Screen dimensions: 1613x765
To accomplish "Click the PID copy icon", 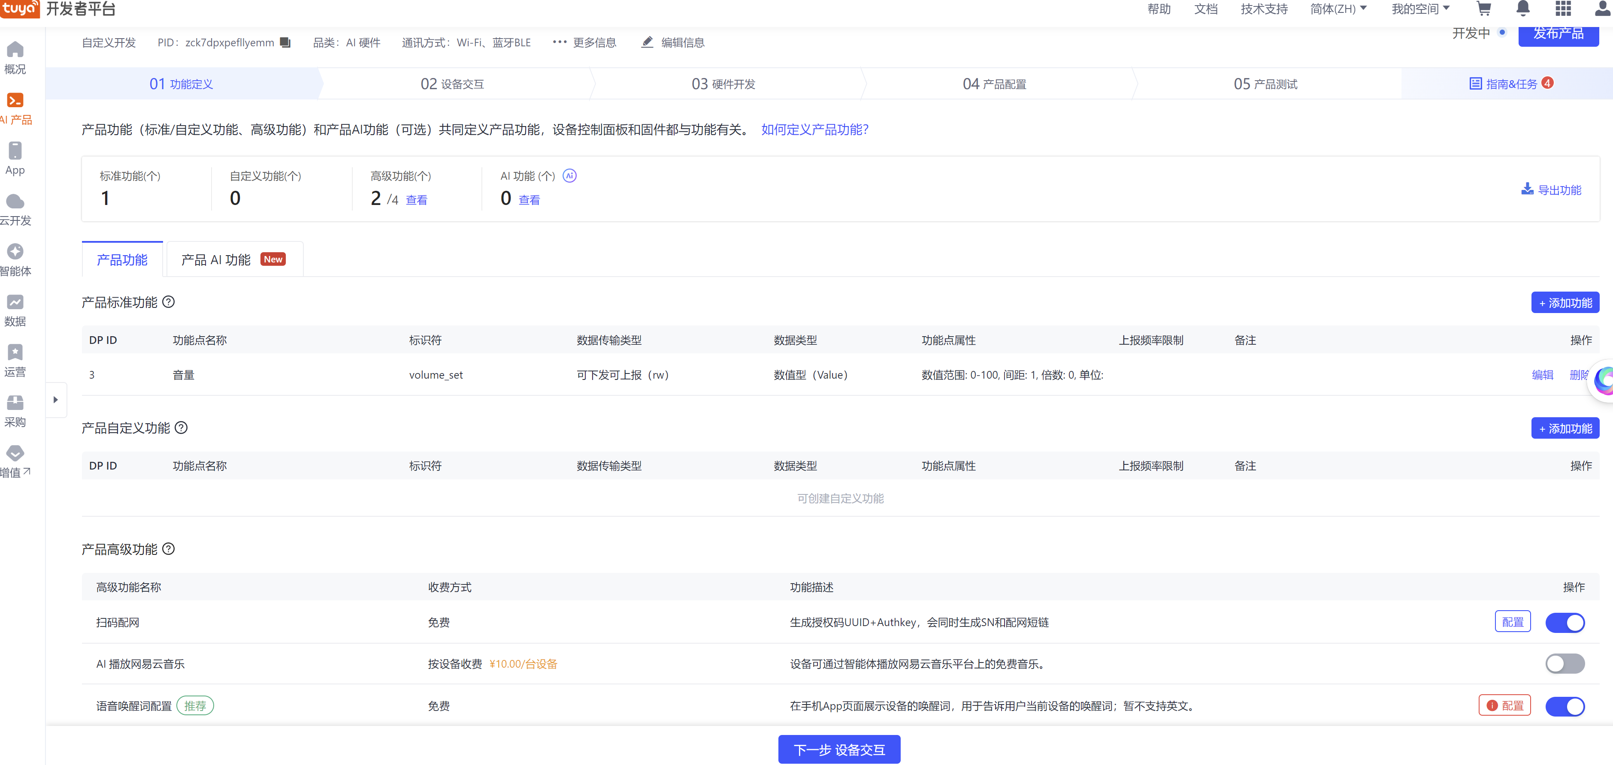I will 285,42.
